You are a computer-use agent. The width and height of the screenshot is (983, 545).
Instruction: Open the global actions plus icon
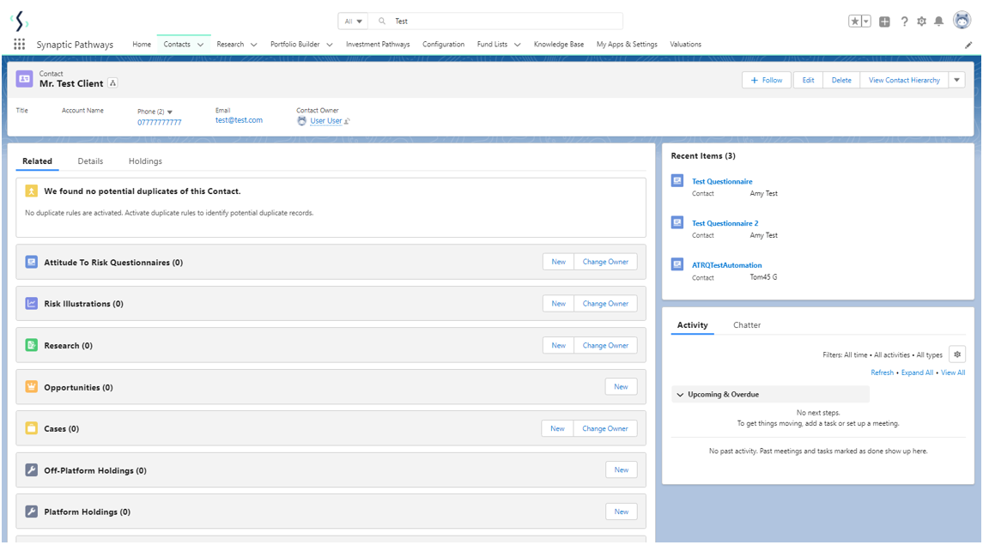pos(884,21)
